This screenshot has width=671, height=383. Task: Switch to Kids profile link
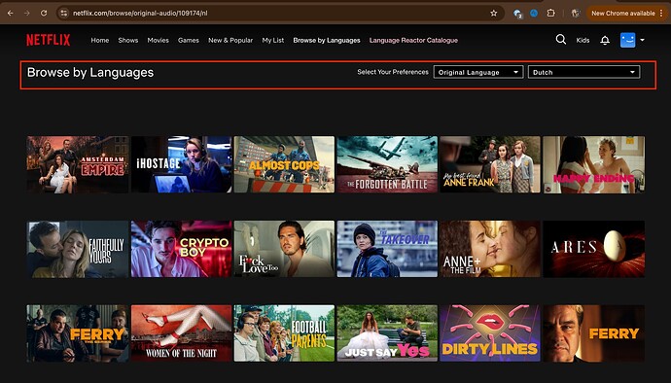(583, 40)
